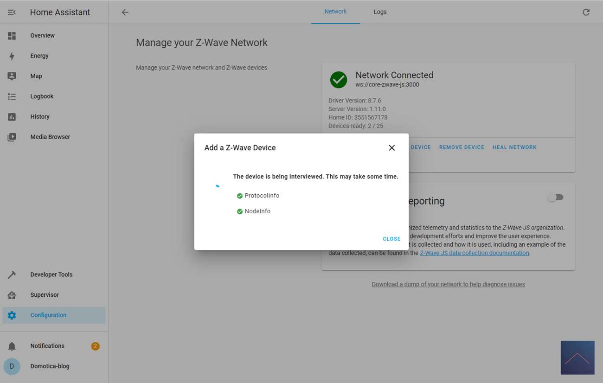The height and width of the screenshot is (383, 603).
Task: Open Media Browser in the sidebar
Action: [x=54, y=137]
